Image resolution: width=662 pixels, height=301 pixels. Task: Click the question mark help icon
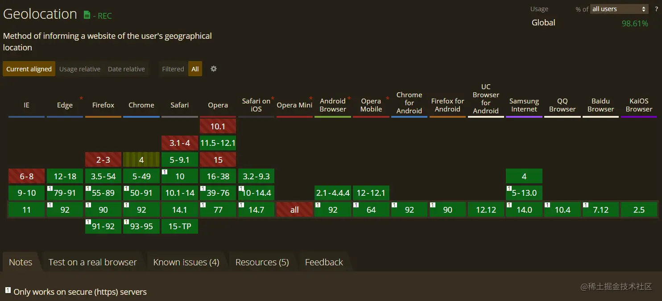point(656,9)
